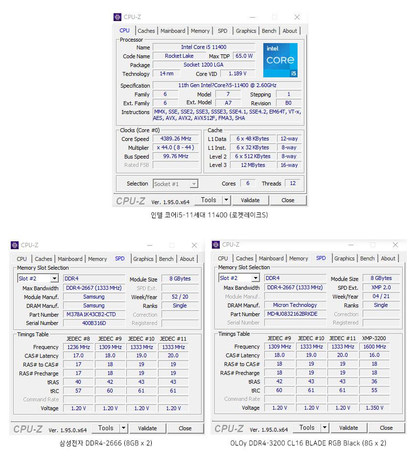Open About tab in top CPU window
This screenshot has width=416, height=465.
coord(290,31)
